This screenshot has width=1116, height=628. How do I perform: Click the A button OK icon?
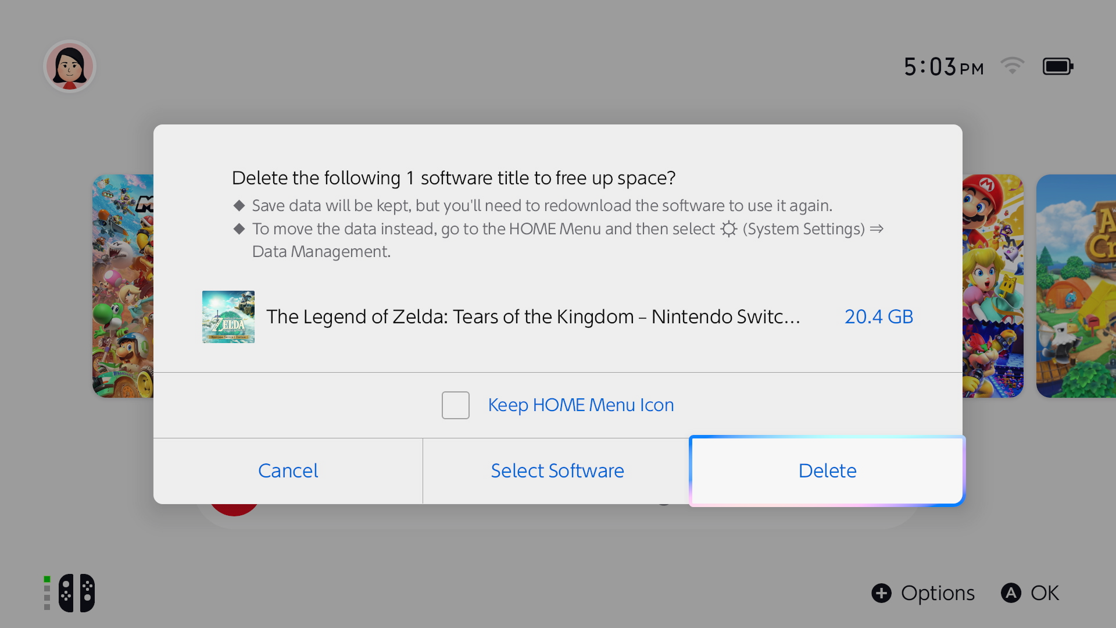tap(1011, 593)
